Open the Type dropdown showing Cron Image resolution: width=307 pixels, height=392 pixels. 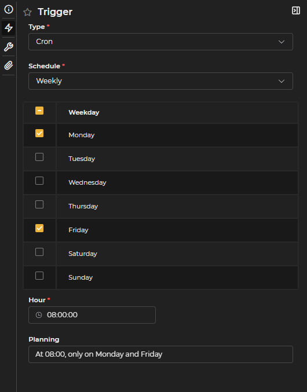pyautogui.click(x=160, y=42)
